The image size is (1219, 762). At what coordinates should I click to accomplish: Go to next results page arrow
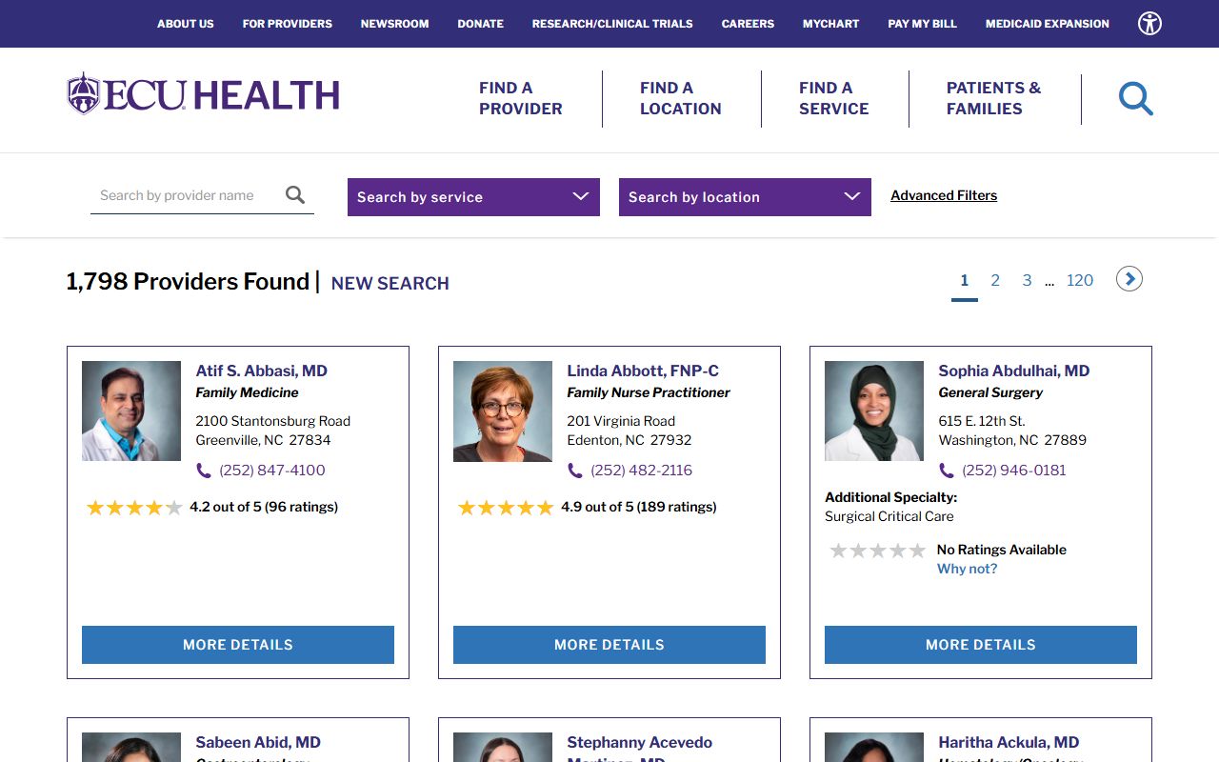point(1129,279)
